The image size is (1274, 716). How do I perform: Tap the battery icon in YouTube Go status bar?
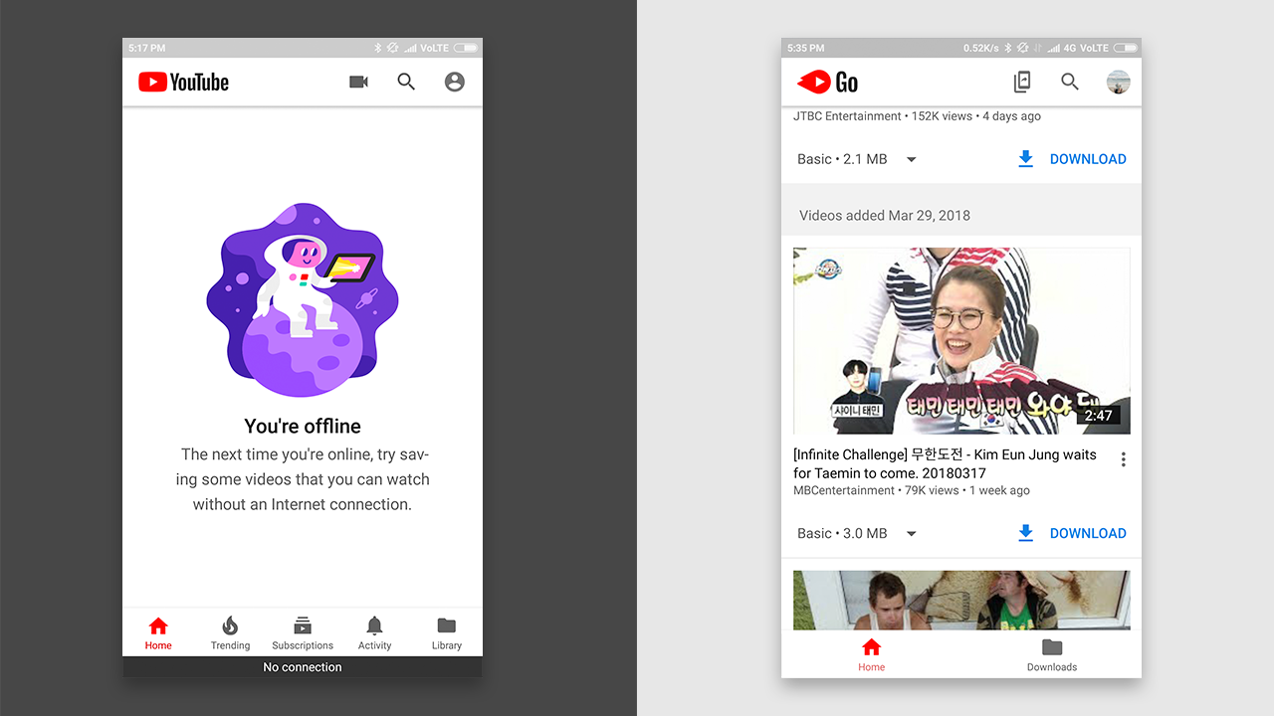click(1125, 48)
